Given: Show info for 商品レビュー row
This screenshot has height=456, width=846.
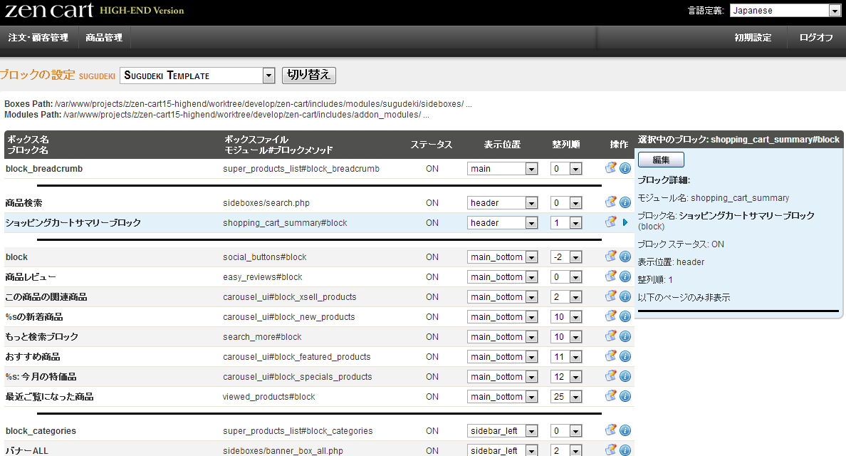Looking at the screenshot, I should pos(625,276).
